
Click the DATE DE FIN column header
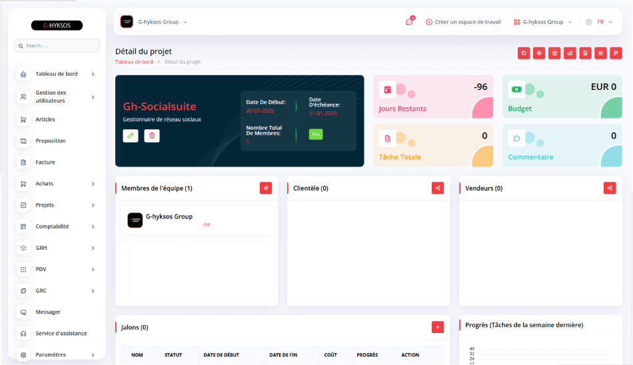pos(283,355)
